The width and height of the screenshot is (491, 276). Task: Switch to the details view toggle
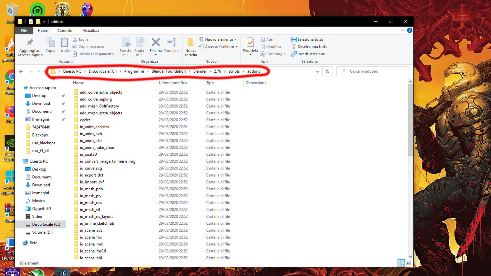[401, 263]
